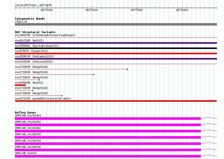Select the red nsv579870 Cooper2011 bar
224x159 pixels.
click(x=116, y=54)
